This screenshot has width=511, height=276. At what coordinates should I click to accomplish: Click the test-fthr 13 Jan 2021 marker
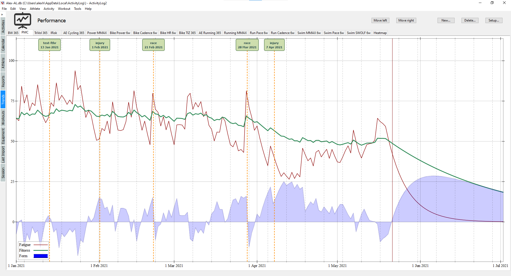point(50,45)
